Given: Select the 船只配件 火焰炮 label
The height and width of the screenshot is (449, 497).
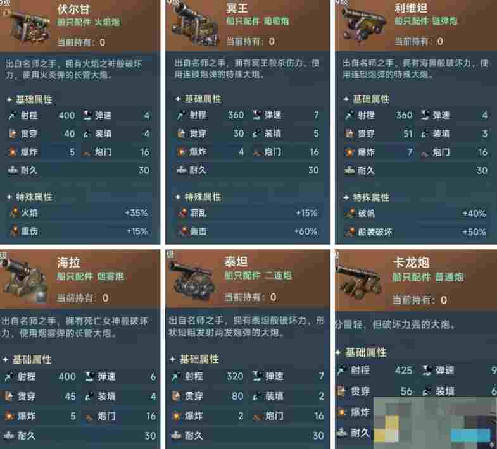Looking at the screenshot, I should [89, 22].
